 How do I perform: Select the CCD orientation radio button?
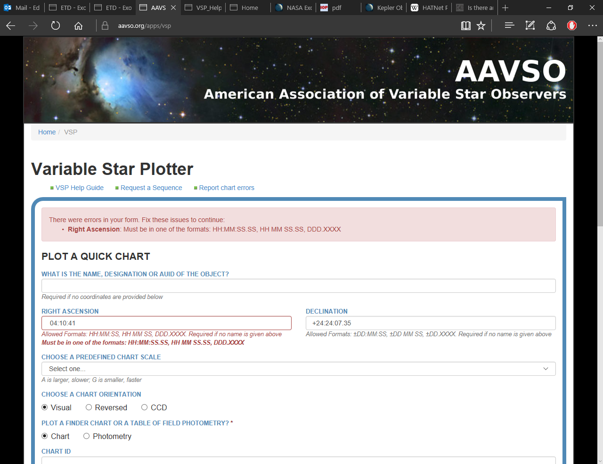[145, 407]
